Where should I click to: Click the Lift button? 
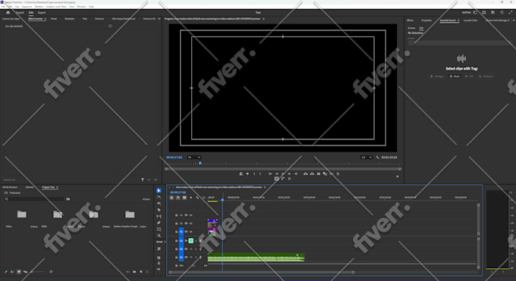305,174
